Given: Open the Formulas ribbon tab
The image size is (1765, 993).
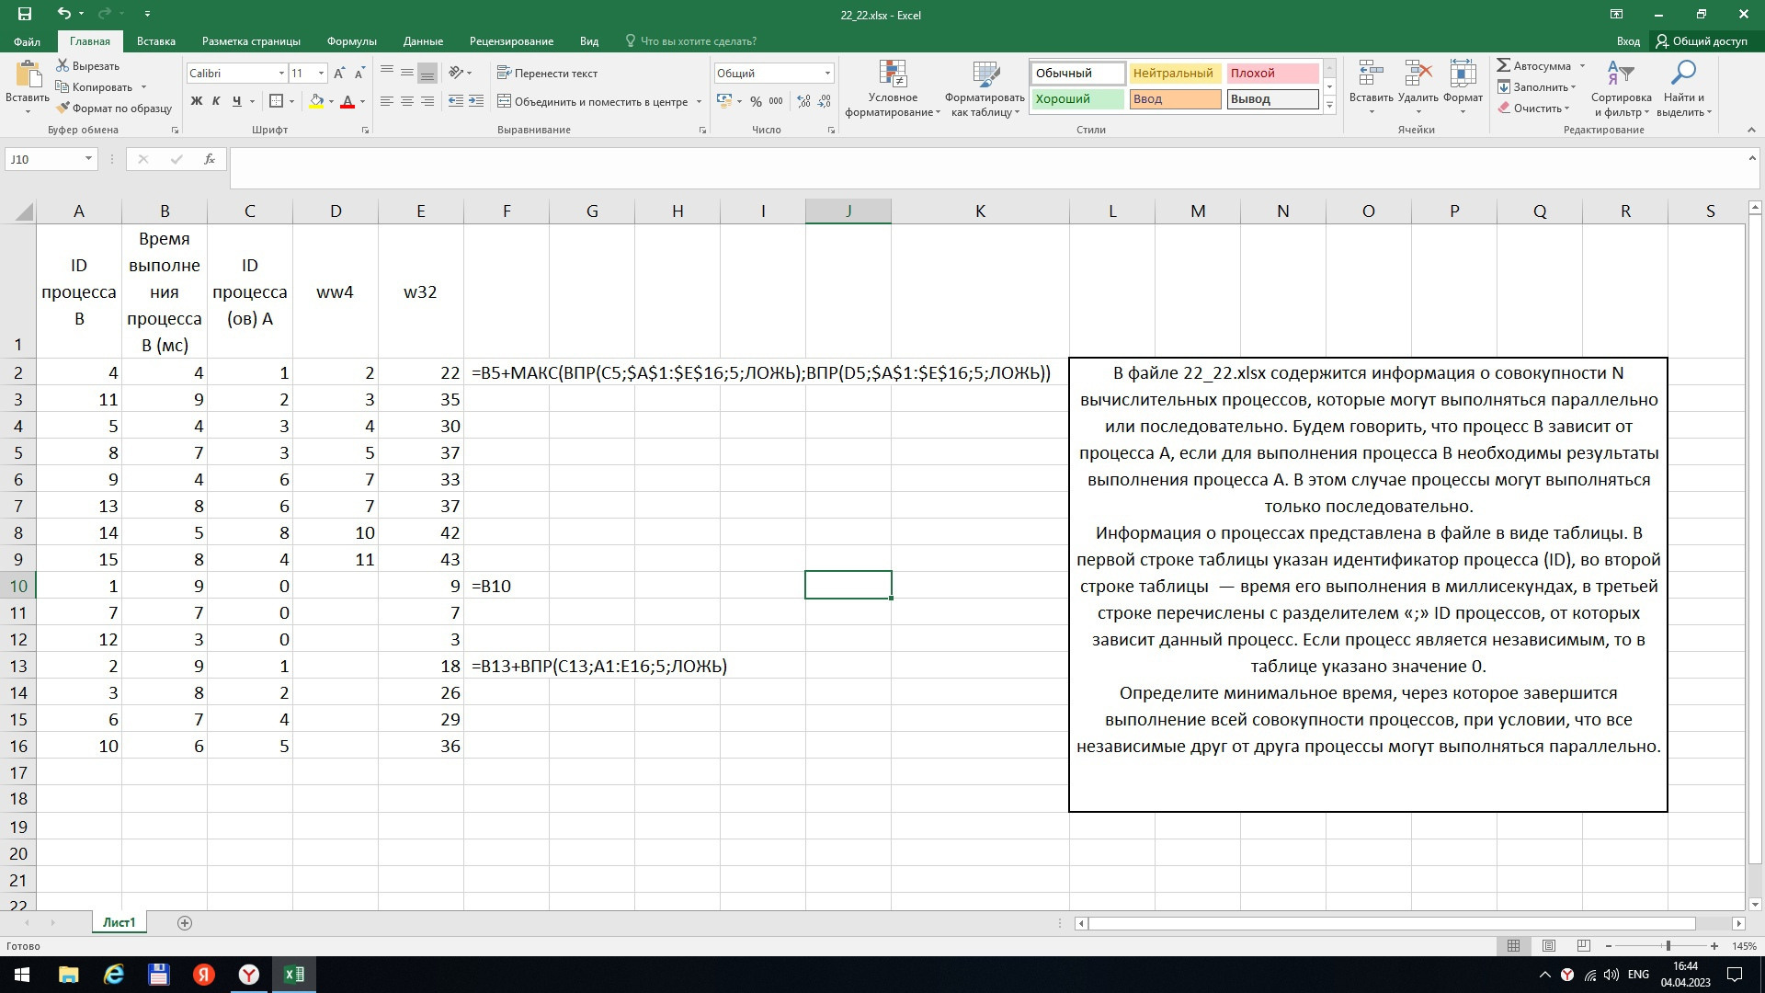Looking at the screenshot, I should 351,41.
